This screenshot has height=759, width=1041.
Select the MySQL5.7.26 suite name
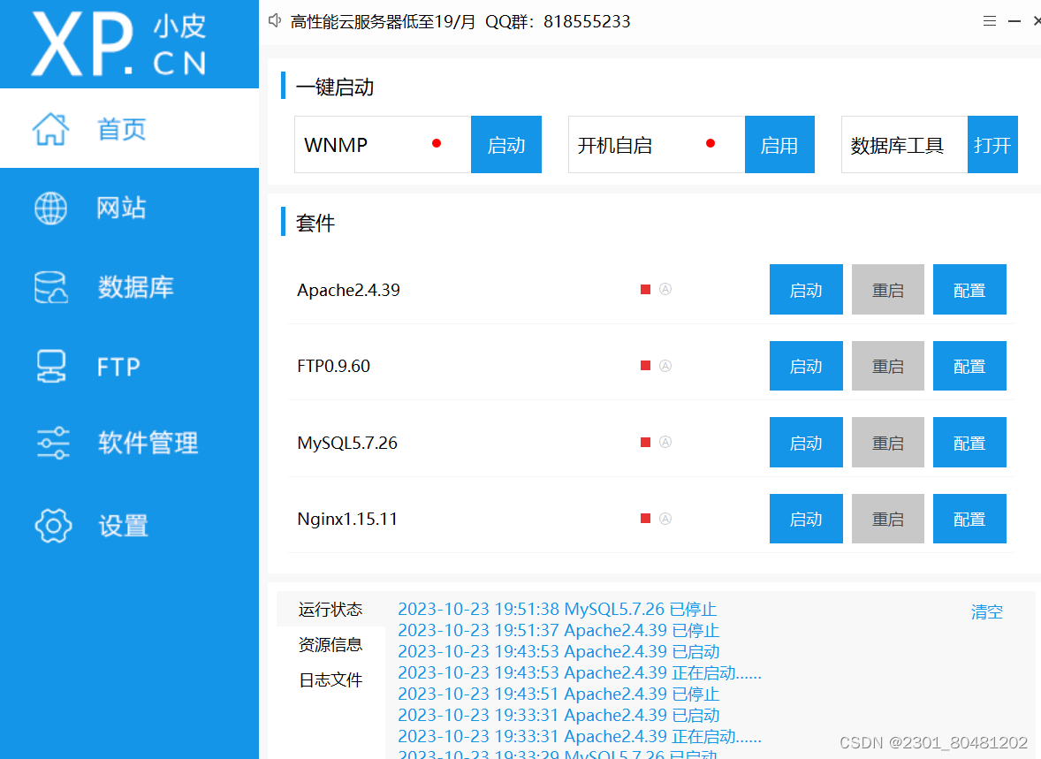[347, 443]
